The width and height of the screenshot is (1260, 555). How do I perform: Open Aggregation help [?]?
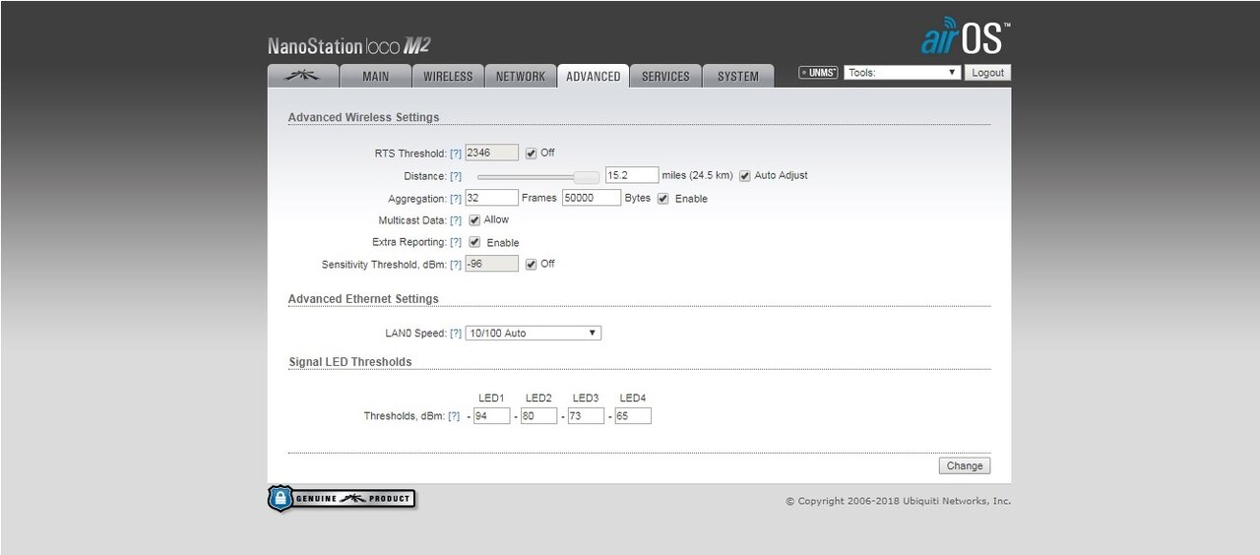[456, 199]
